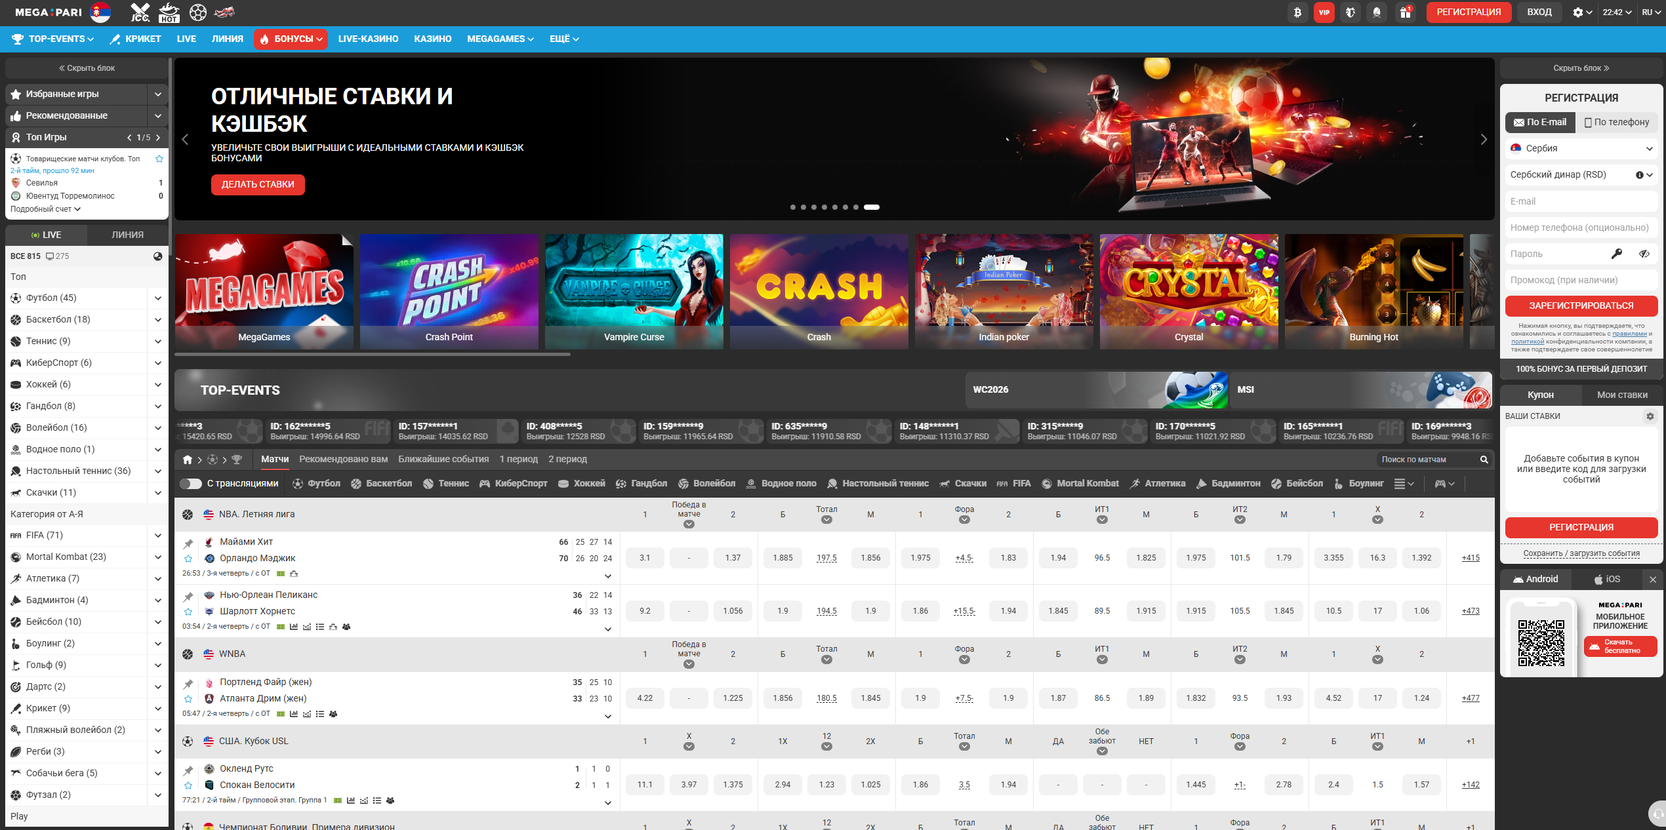
Task: Switch to the ЛИНИЯ toggle in sidebar
Action: (x=127, y=235)
